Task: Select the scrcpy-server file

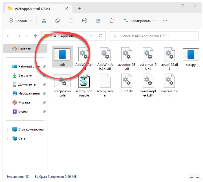Action: pos(105,86)
